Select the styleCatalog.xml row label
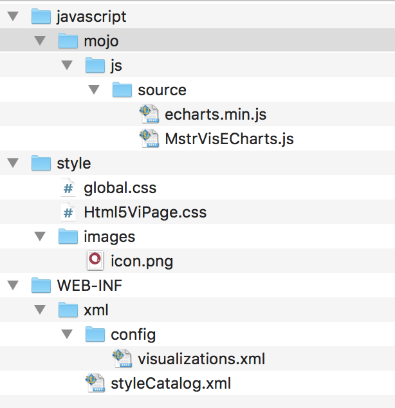This screenshot has height=408, width=395. coord(170,384)
